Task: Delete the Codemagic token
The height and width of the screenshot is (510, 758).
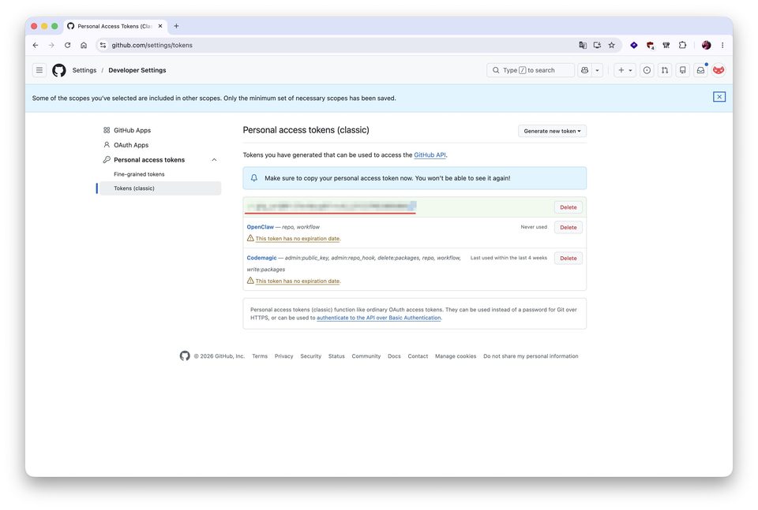Action: tap(568, 258)
